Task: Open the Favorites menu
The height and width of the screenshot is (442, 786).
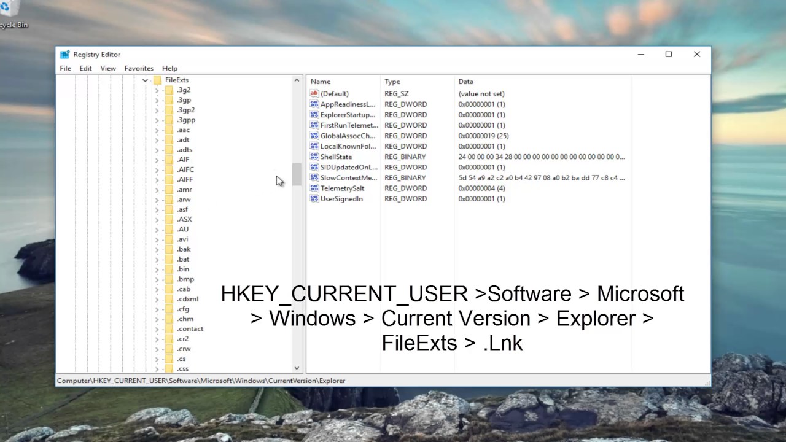Action: pyautogui.click(x=139, y=68)
